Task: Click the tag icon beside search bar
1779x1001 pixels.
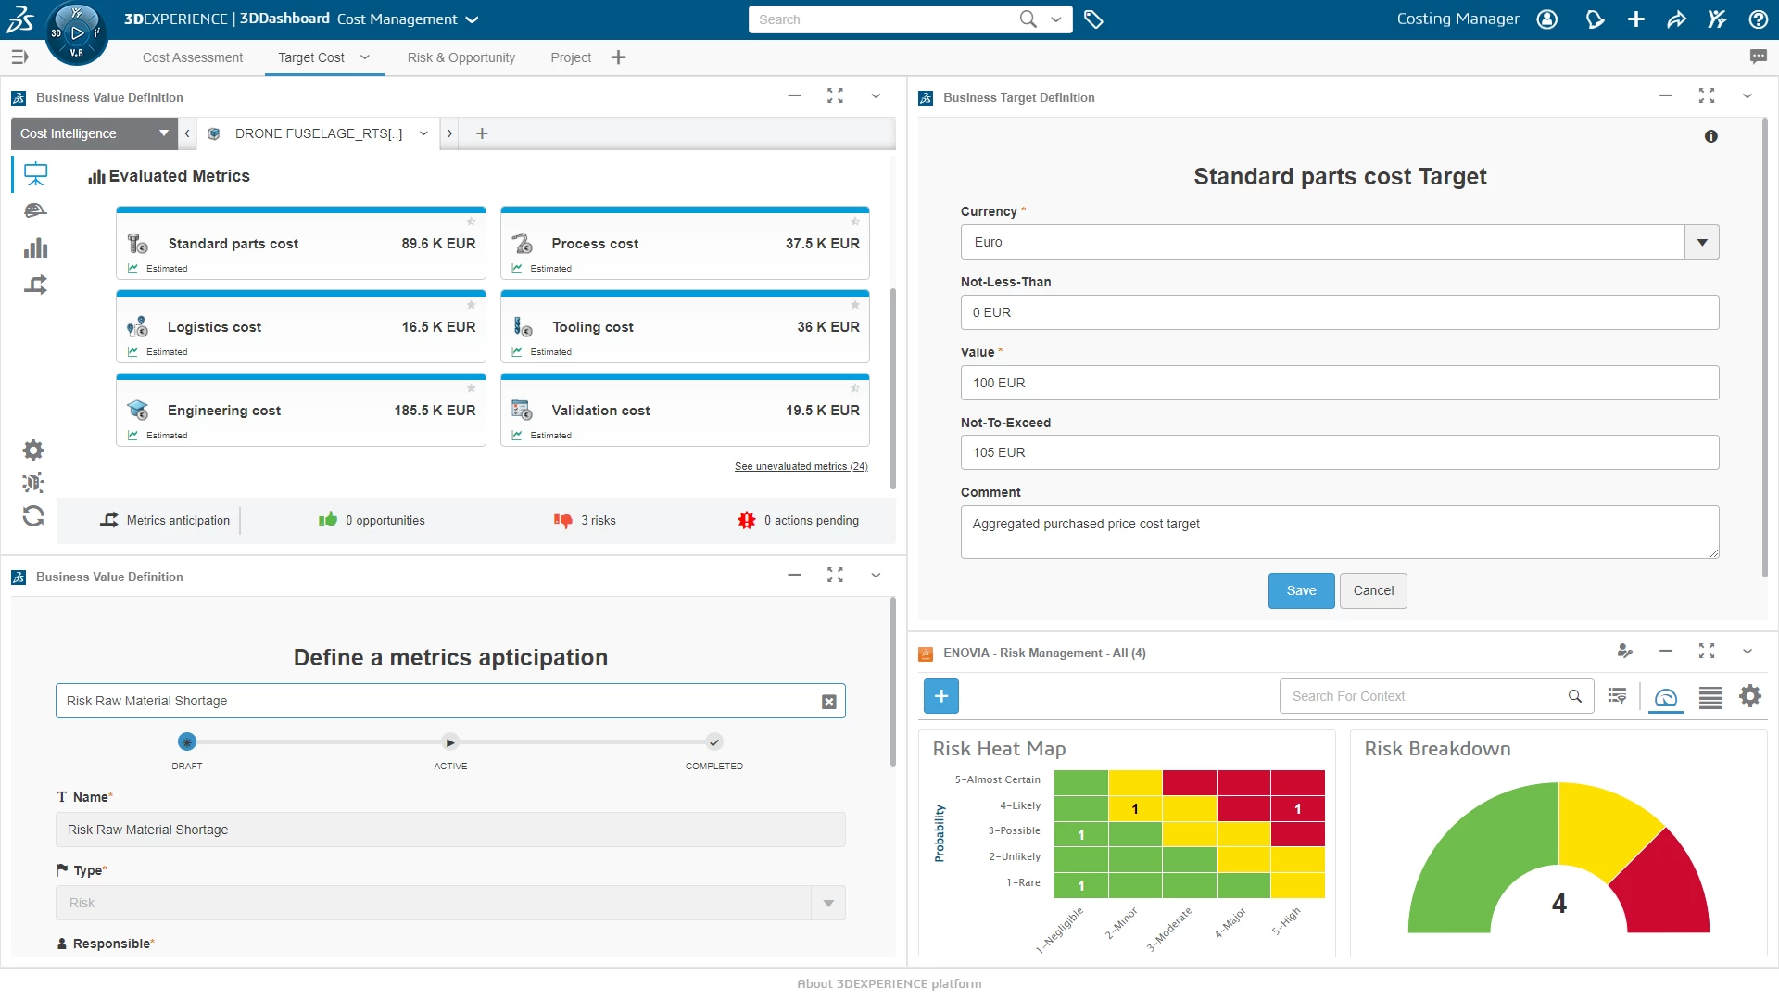Action: 1093,19
